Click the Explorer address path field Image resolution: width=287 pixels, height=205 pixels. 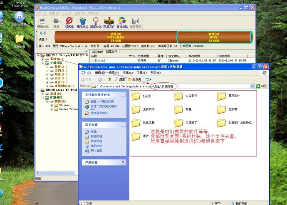[171, 86]
